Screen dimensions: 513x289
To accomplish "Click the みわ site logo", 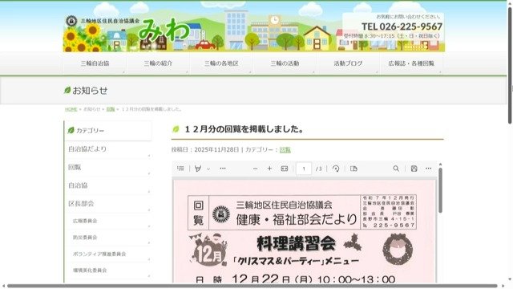I will click(x=164, y=31).
